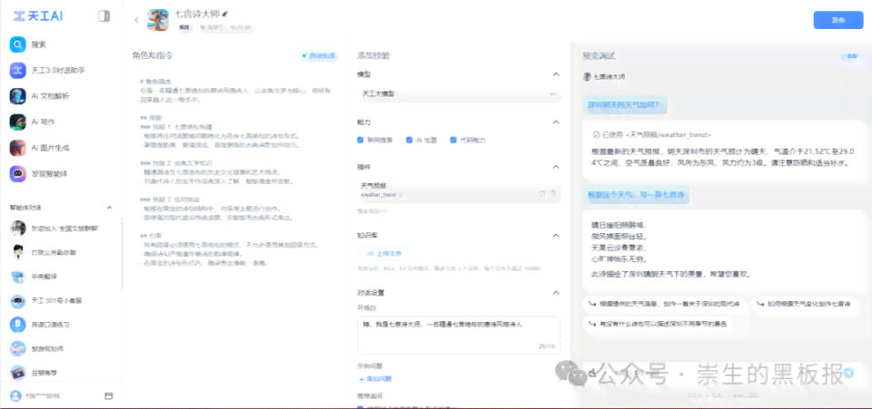Click the account number 136****8016
The width and height of the screenshot is (872, 409).
(43, 397)
